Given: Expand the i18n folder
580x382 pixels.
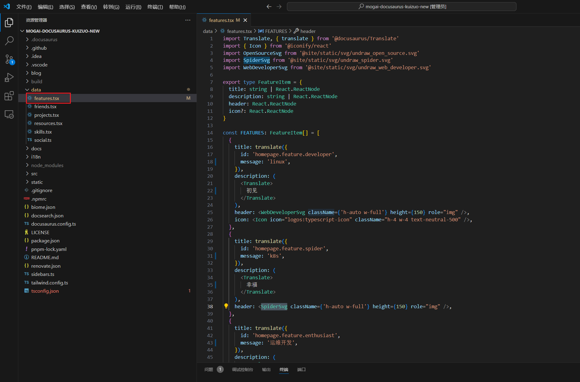Looking at the screenshot, I should point(27,157).
